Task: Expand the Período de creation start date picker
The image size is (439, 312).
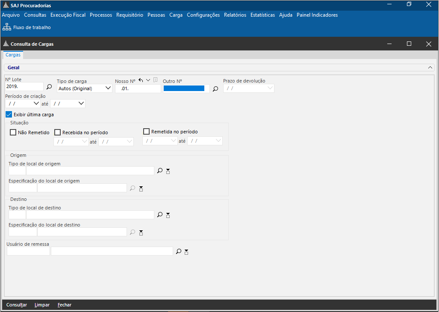Action: (36, 103)
